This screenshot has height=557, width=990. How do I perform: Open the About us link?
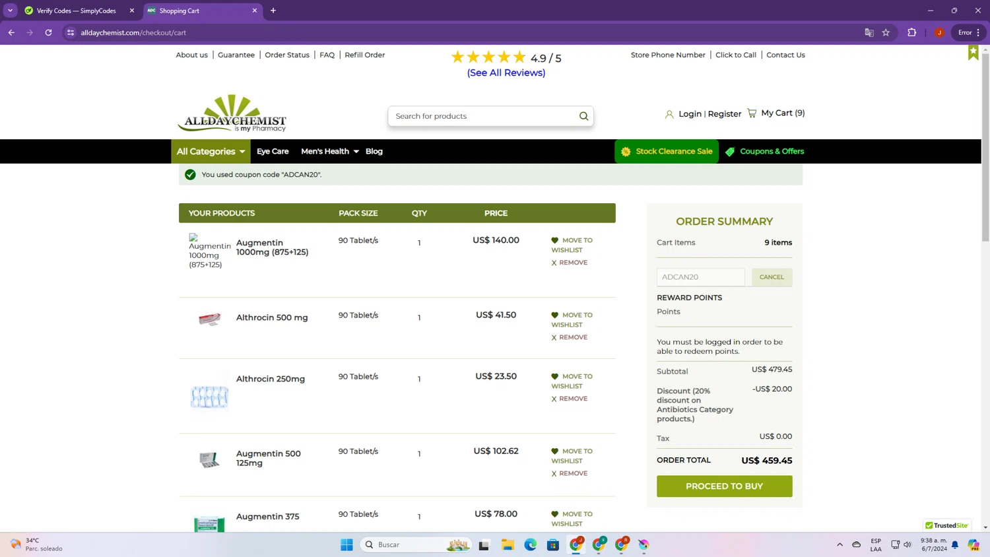point(191,55)
